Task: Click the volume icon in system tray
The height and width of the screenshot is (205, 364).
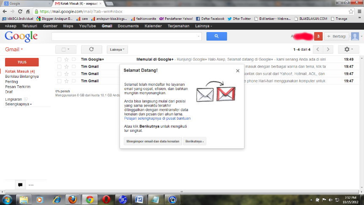Action: point(331,200)
